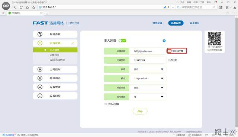Click the browser back arrow
This screenshot has height=137, width=238.
15,7
